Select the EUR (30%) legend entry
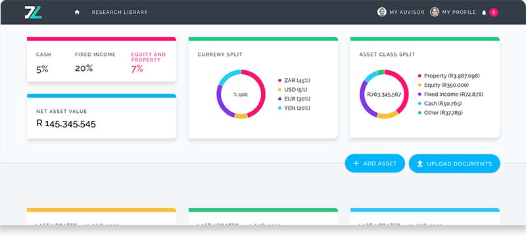 [x=294, y=99]
